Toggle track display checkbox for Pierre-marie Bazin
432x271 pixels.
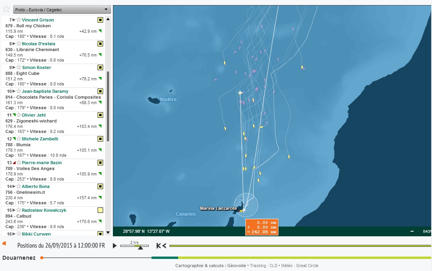coord(100,163)
